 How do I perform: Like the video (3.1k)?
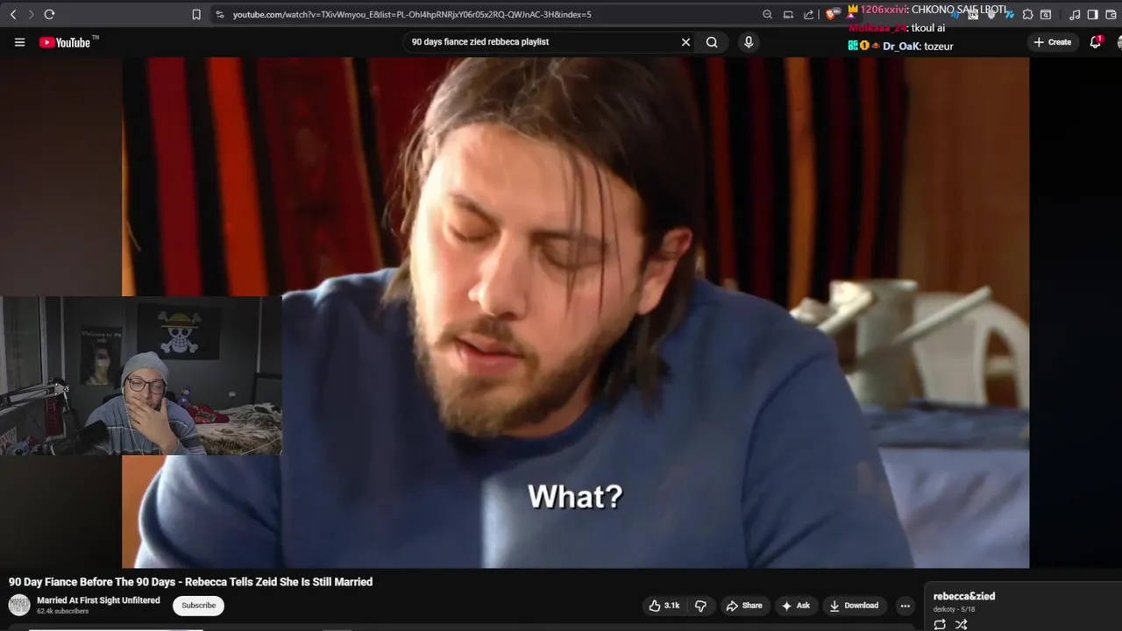[x=664, y=606]
